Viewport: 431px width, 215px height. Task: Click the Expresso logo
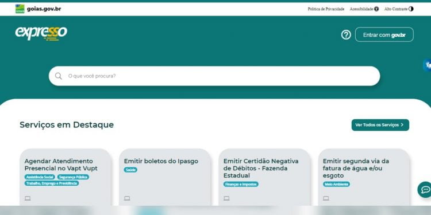click(x=41, y=33)
